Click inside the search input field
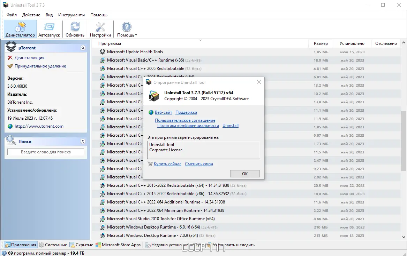The width and height of the screenshot is (407, 256). [45, 152]
